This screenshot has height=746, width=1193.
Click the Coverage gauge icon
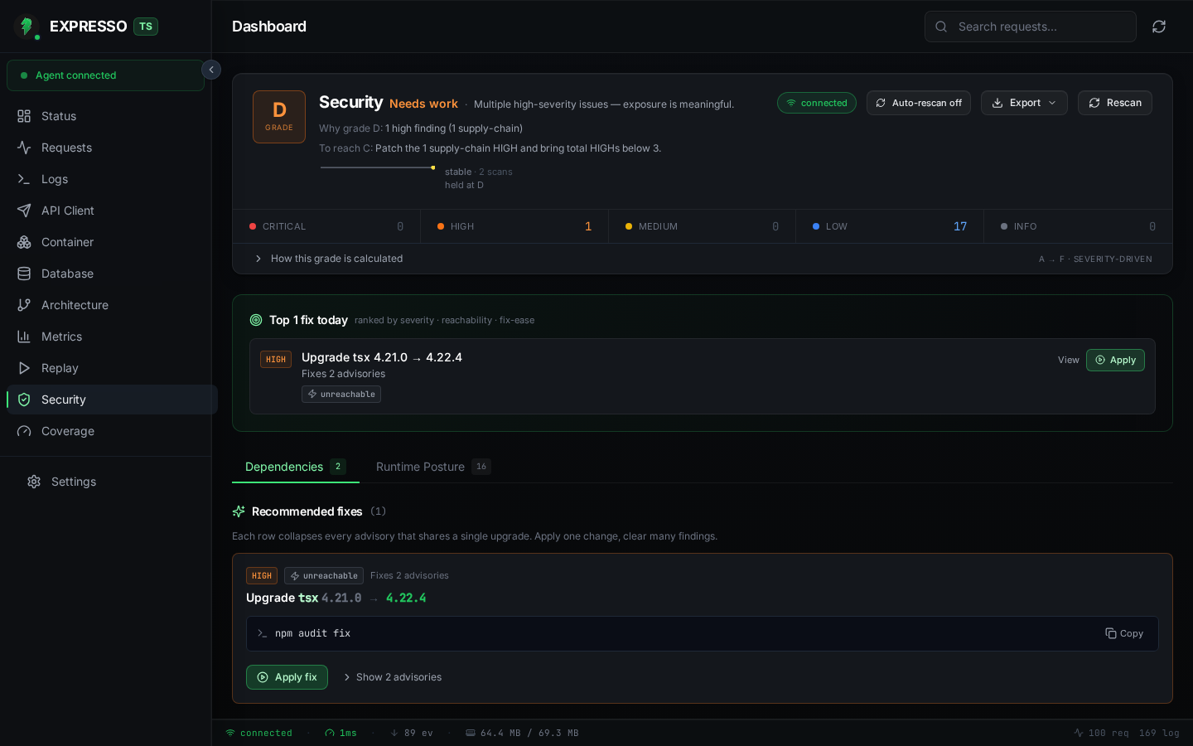[24, 431]
